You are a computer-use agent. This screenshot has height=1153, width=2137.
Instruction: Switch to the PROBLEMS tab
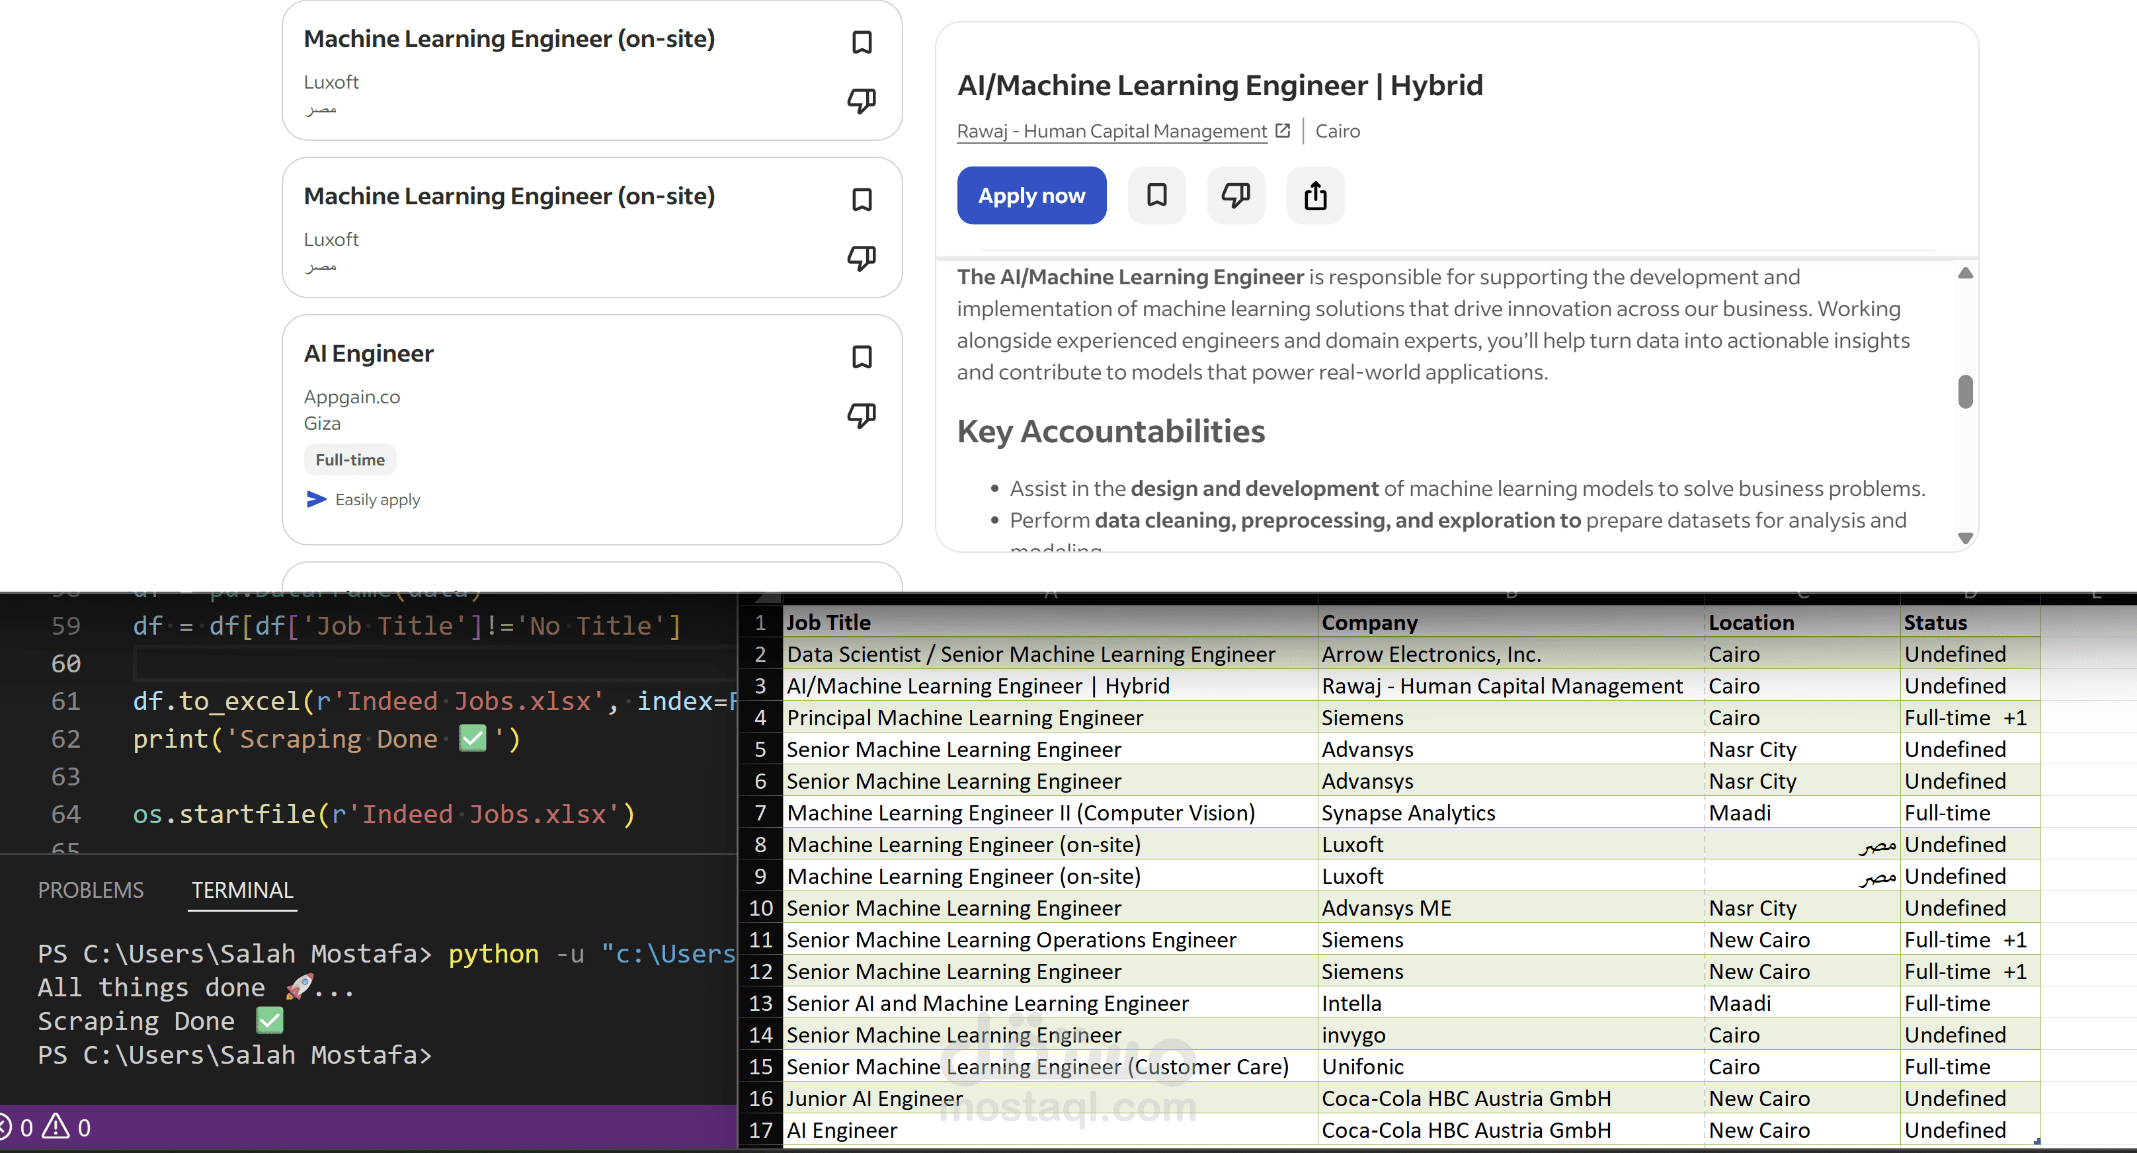coord(91,890)
